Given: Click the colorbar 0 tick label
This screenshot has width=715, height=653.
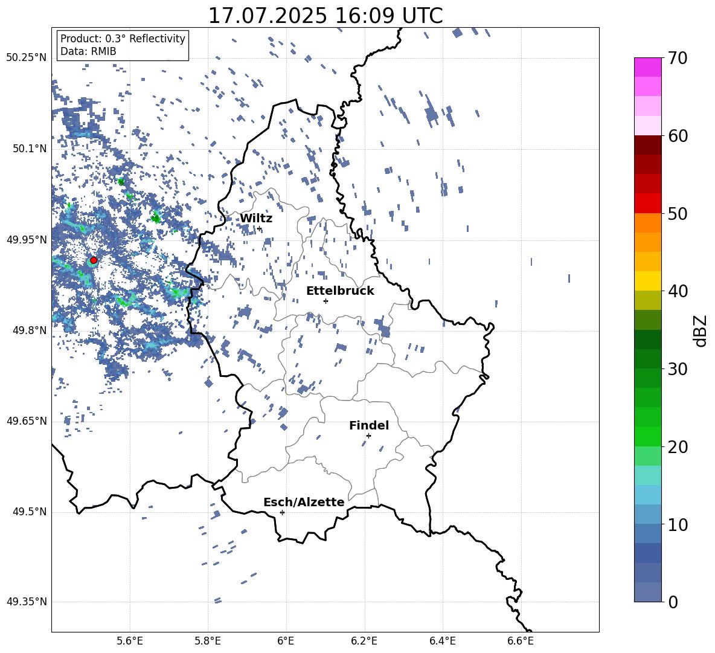Looking at the screenshot, I should (x=673, y=602).
